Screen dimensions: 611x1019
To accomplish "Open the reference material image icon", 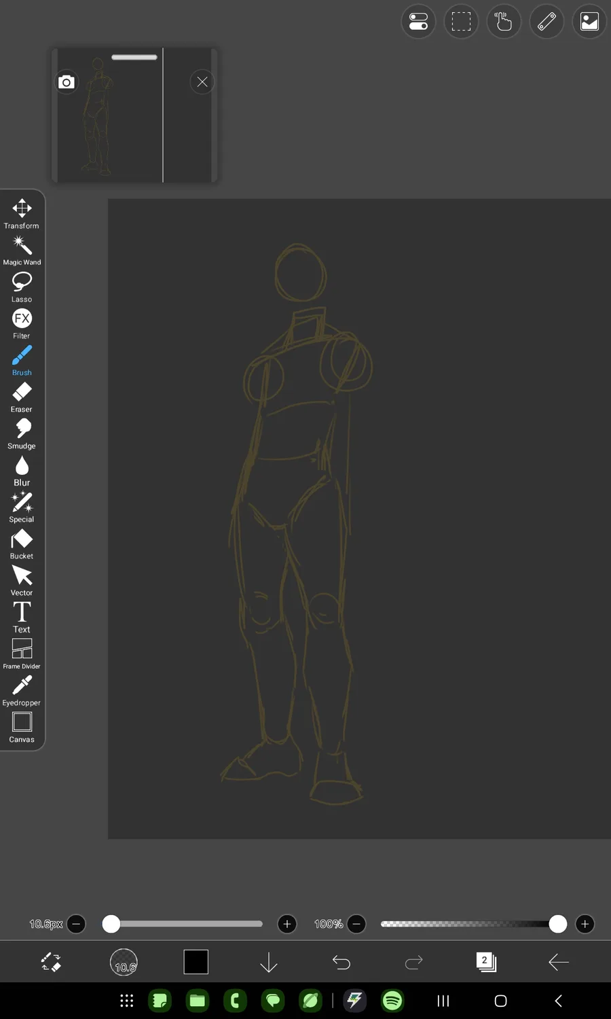I will tap(589, 22).
